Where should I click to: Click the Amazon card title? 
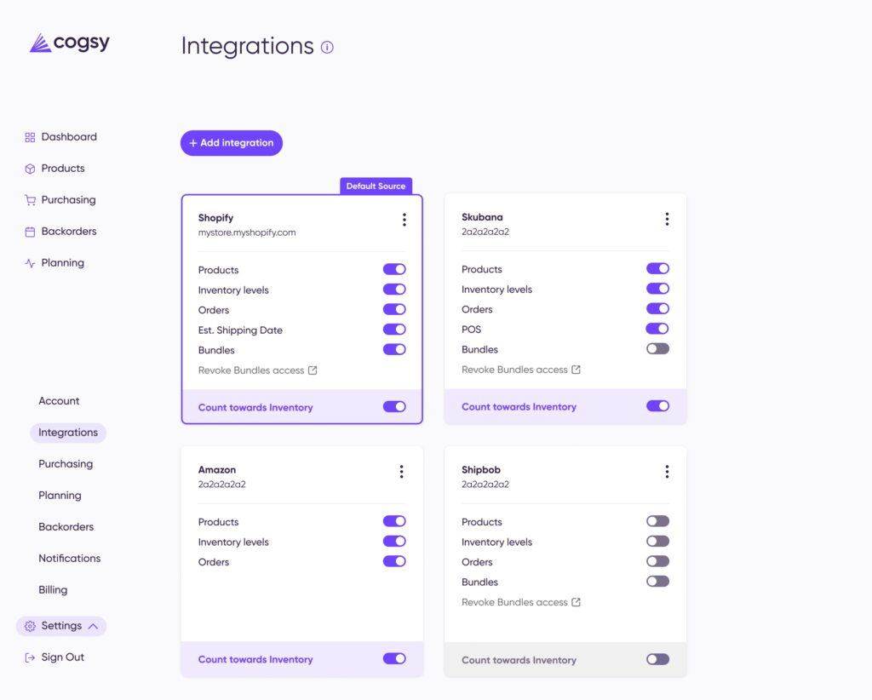[217, 470]
